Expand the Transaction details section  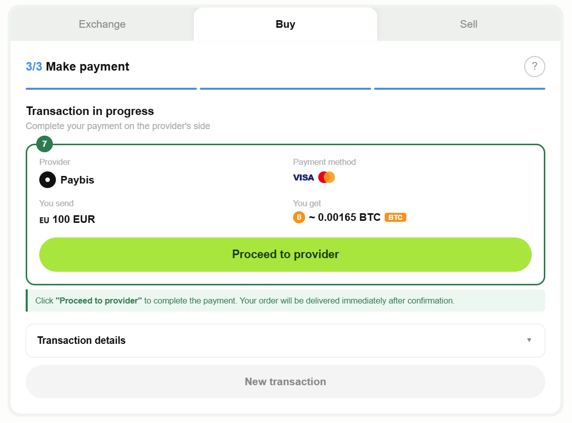(x=285, y=340)
